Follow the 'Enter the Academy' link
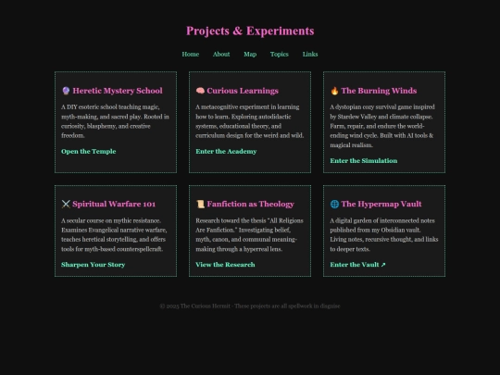The width and height of the screenshot is (500, 375). pyautogui.click(x=226, y=152)
